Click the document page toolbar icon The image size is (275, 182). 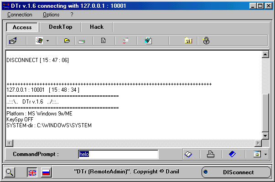pyautogui.click(x=104, y=41)
